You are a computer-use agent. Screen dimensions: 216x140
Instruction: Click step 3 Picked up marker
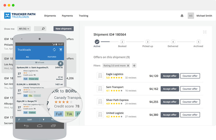[148, 42]
